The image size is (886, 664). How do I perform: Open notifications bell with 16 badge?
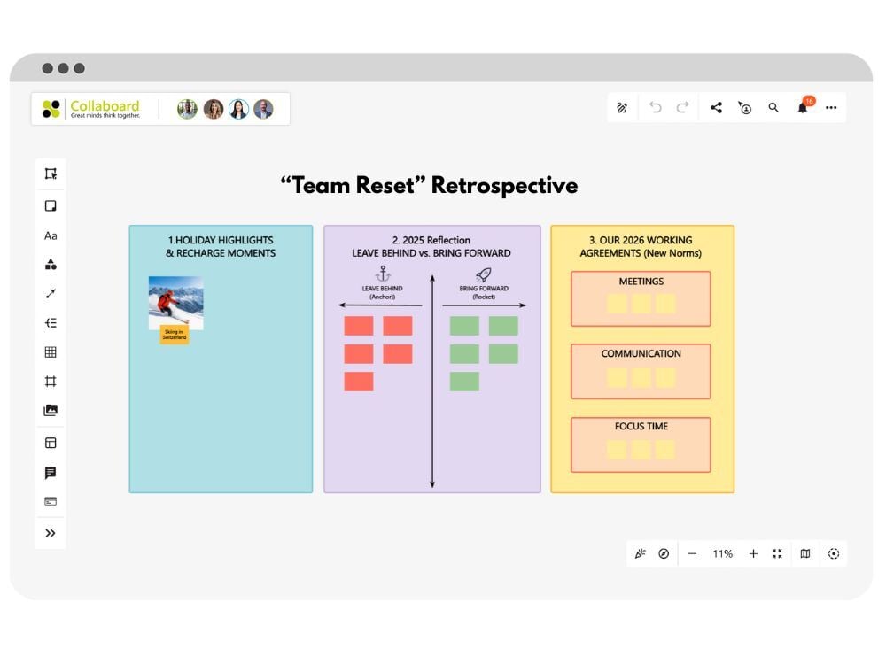click(x=803, y=107)
